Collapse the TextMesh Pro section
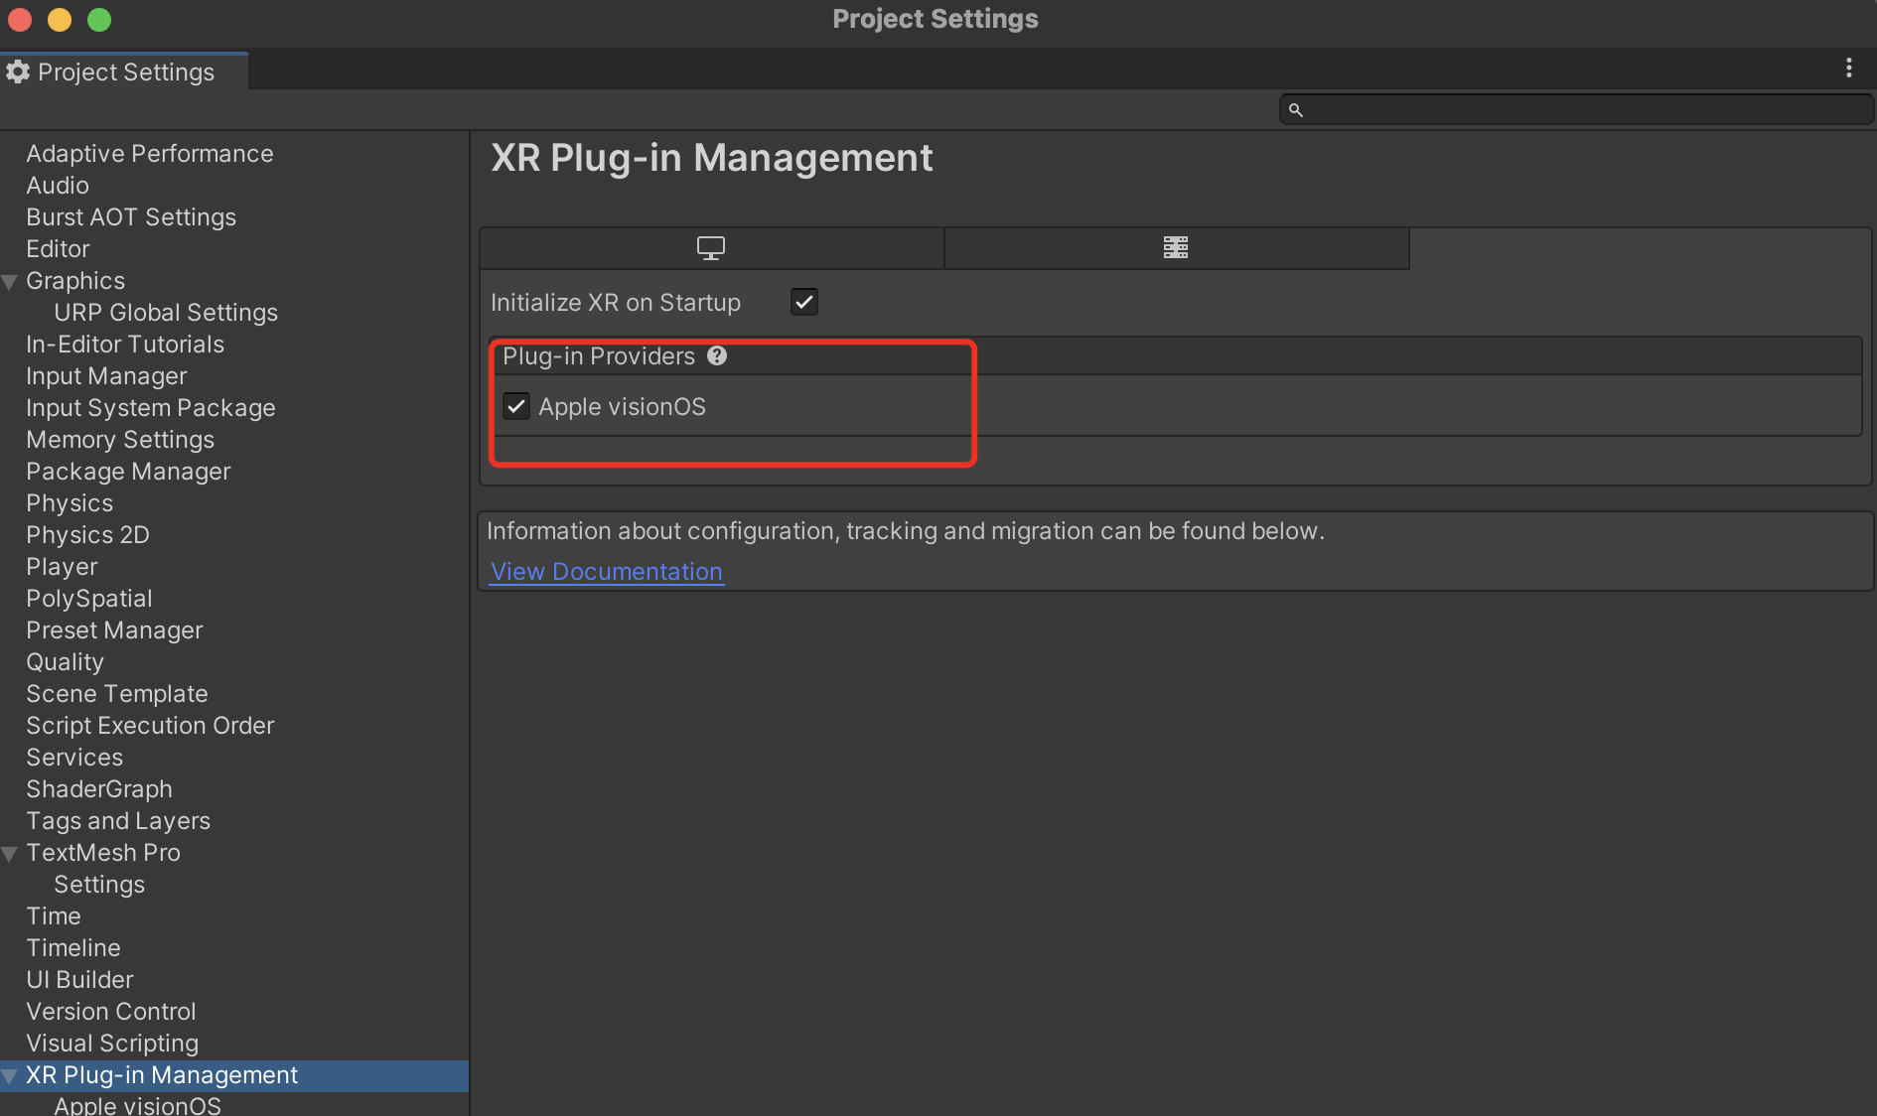This screenshot has height=1116, width=1877. pyautogui.click(x=10, y=854)
